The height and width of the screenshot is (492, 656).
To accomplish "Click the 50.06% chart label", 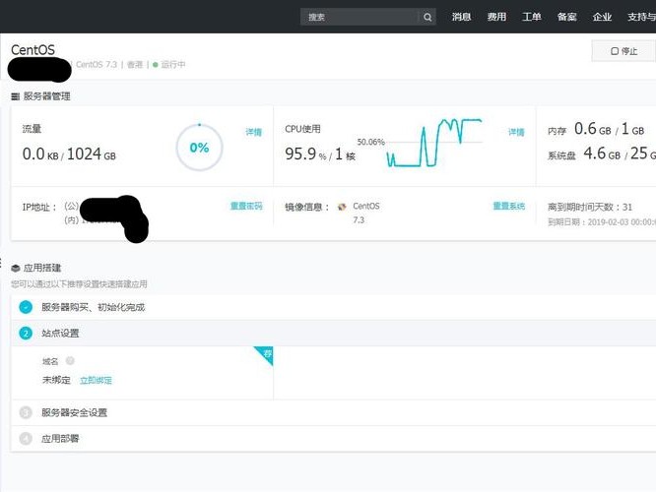I will 370,142.
